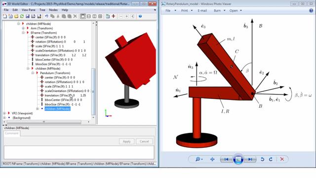Rotate image clockwise in Photo Viewer
This screenshot has width=316, height=178.
click(271, 159)
